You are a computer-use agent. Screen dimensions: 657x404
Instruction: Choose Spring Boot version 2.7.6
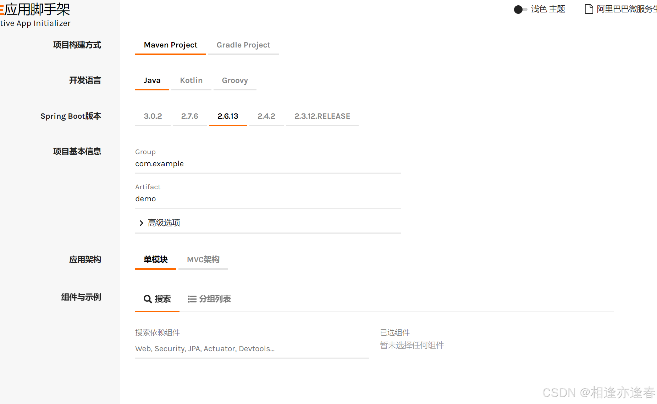pyautogui.click(x=189, y=116)
